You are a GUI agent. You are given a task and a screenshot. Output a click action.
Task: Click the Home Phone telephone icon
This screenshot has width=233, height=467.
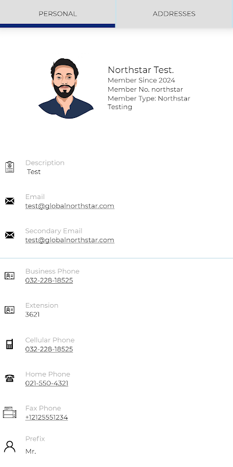9,378
